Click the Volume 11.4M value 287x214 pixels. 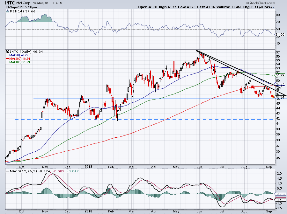(x=229, y=7)
